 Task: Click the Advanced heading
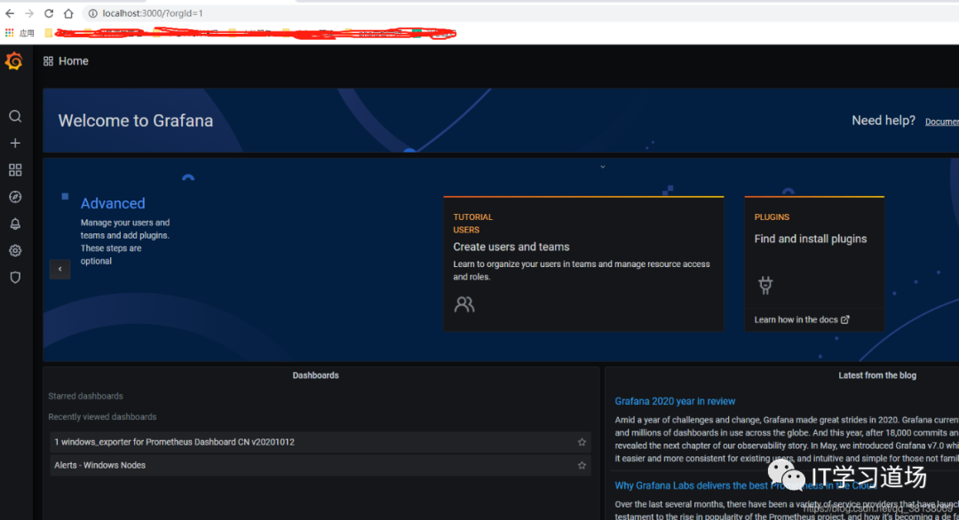click(113, 203)
